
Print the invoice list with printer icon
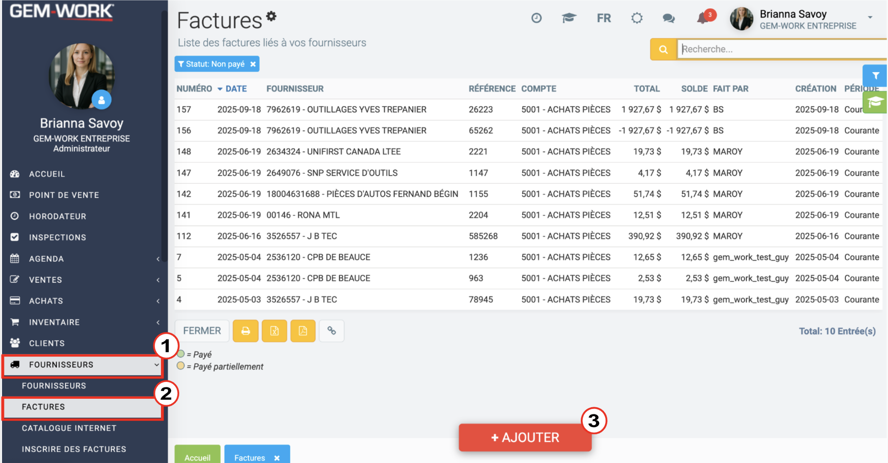[245, 331]
